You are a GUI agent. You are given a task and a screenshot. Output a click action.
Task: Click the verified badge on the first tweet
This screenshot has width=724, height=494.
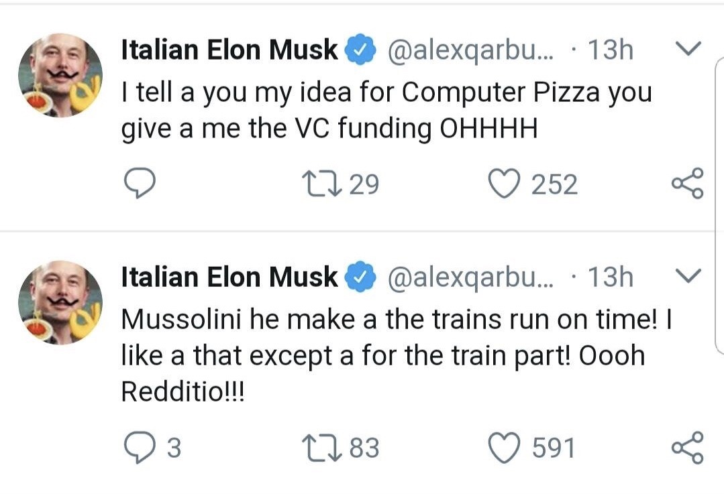360,51
